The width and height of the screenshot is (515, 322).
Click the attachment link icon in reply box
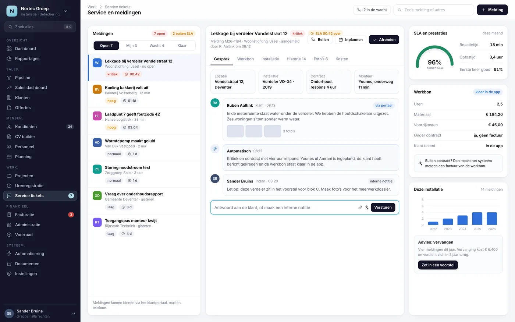[x=360, y=208]
